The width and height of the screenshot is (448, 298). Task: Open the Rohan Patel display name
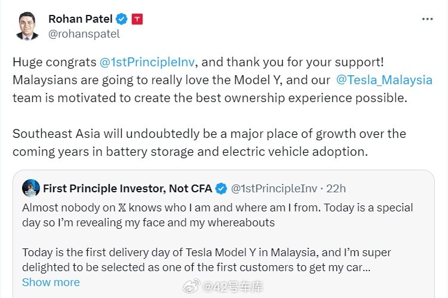click(x=81, y=19)
